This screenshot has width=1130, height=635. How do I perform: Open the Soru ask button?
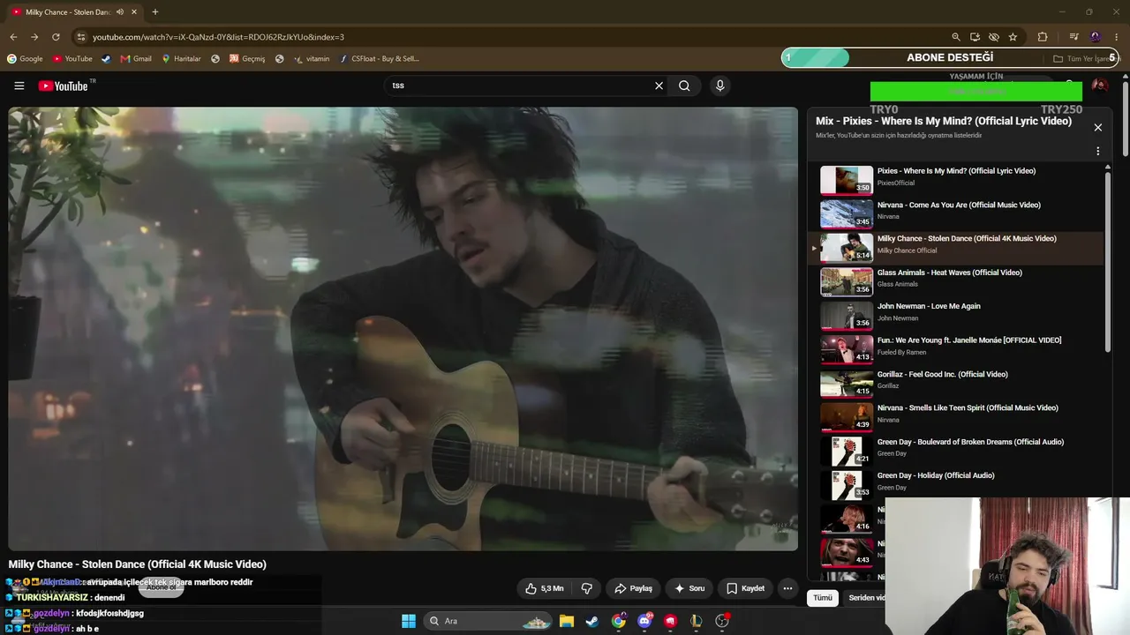point(689,588)
